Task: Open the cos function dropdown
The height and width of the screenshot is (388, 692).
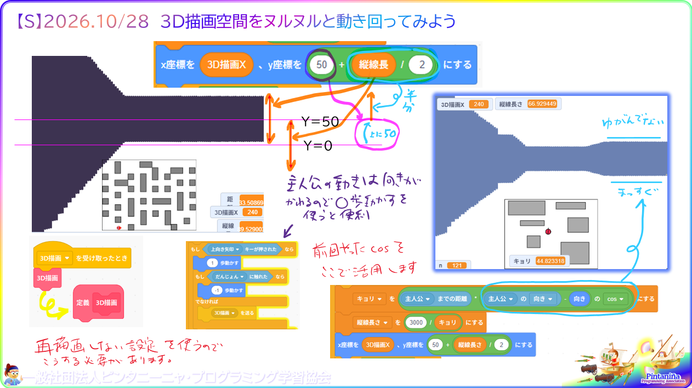Action: click(616, 299)
